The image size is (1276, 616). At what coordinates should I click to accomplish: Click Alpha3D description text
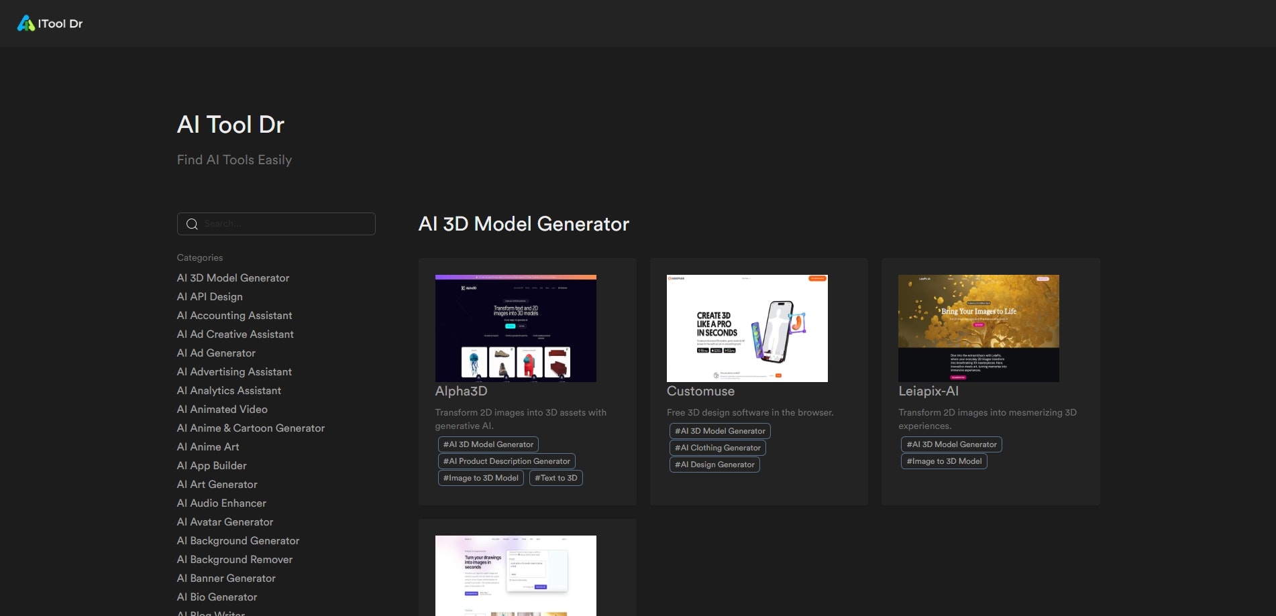pyautogui.click(x=521, y=419)
